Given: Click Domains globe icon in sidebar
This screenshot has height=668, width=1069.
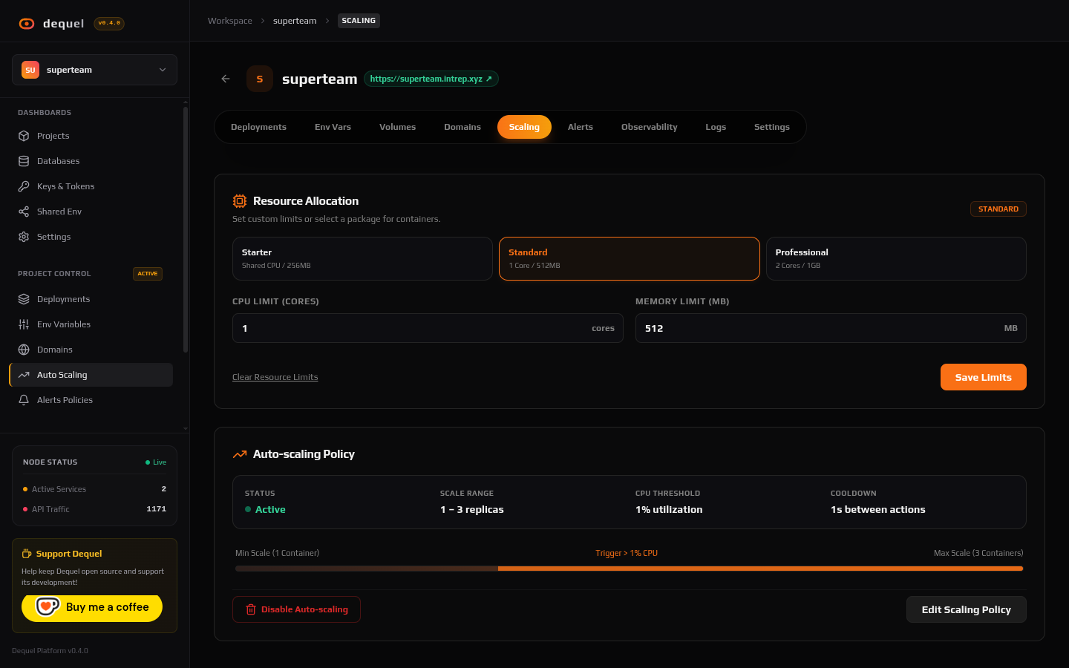Looking at the screenshot, I should coord(24,350).
